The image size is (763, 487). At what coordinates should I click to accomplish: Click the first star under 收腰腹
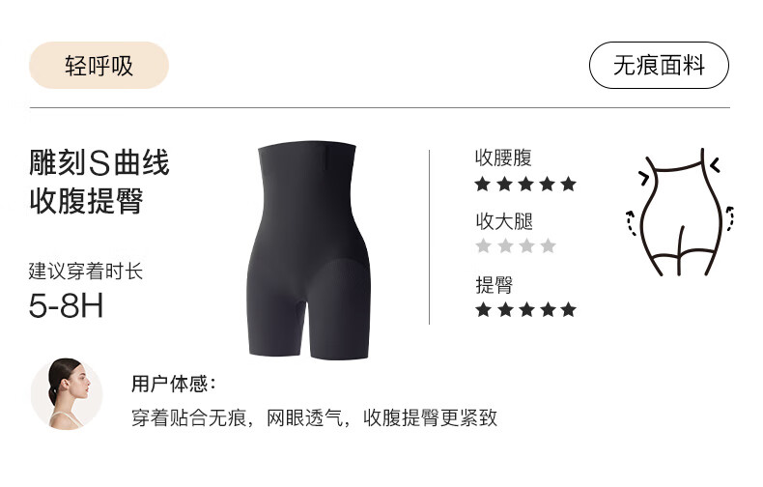click(482, 185)
